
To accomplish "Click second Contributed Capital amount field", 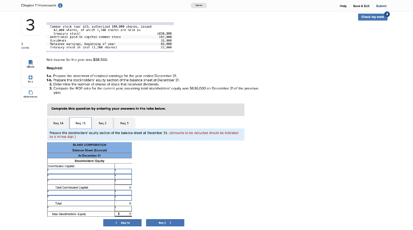I will tap(123, 177).
